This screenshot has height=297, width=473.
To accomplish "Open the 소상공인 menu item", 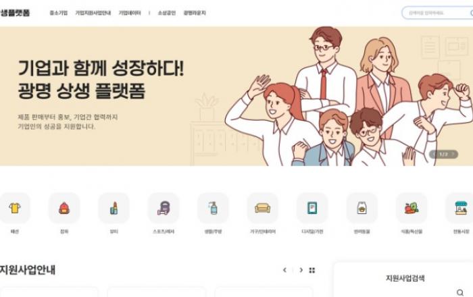I will (166, 13).
